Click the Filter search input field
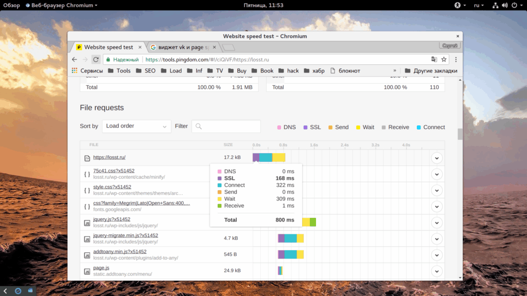 [226, 126]
